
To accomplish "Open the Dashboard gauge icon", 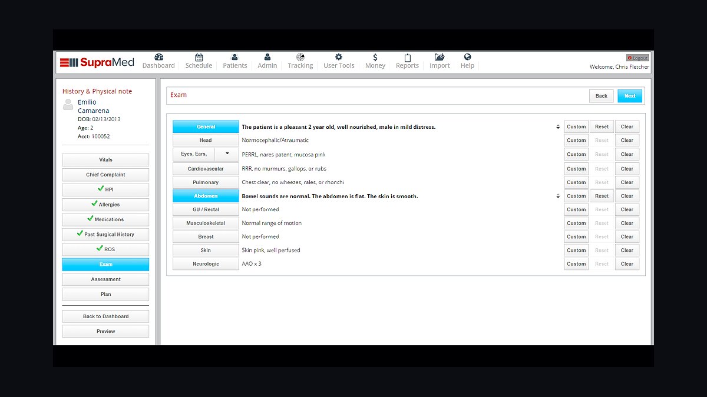I will [x=158, y=57].
